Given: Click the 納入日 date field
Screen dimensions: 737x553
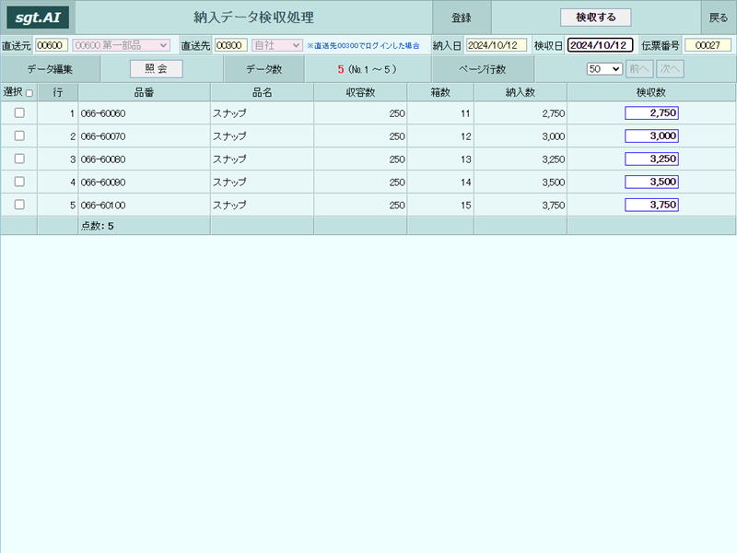Looking at the screenshot, I should tap(497, 45).
